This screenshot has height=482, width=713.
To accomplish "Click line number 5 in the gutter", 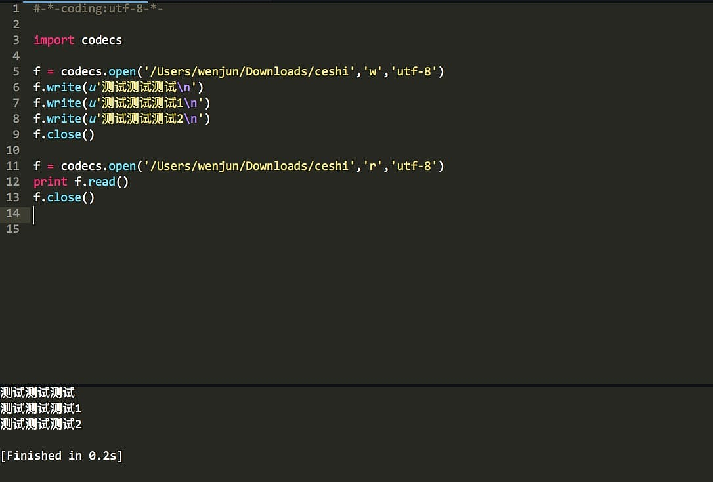I will click(x=16, y=71).
